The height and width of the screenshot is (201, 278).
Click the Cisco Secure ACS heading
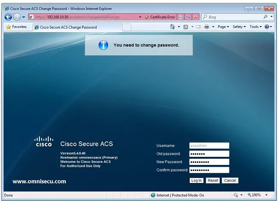[x=87, y=144]
